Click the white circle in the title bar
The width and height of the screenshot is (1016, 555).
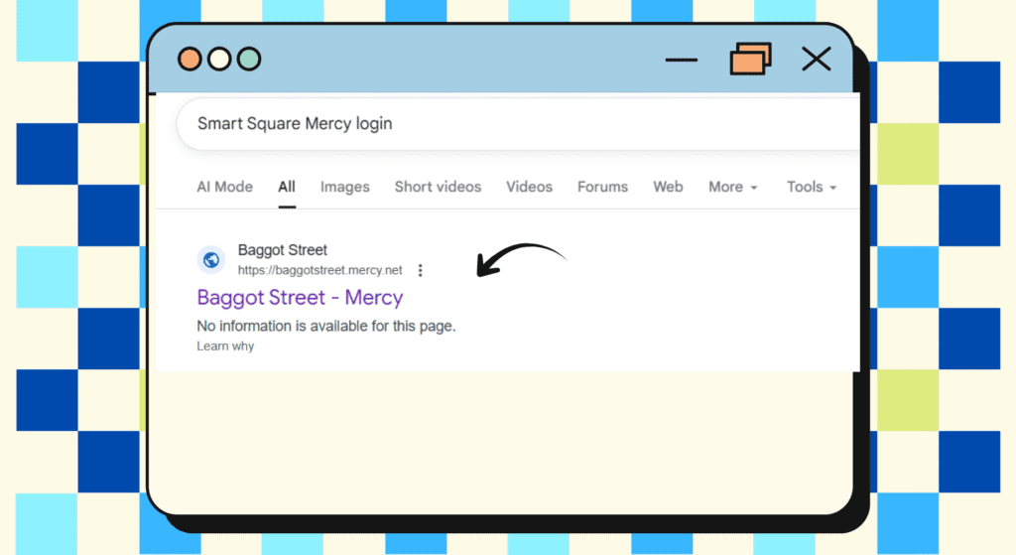219,60
